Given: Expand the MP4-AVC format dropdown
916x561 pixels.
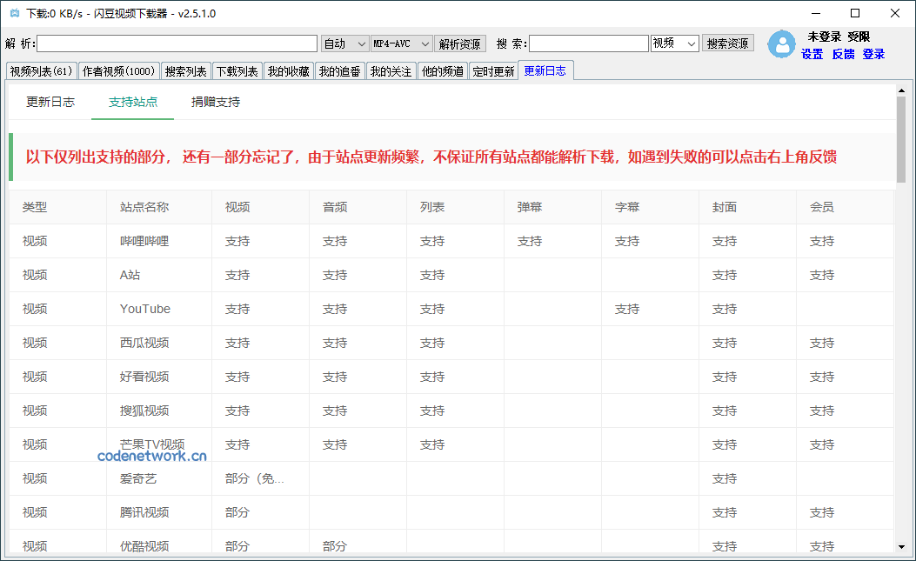Looking at the screenshot, I should [x=401, y=43].
